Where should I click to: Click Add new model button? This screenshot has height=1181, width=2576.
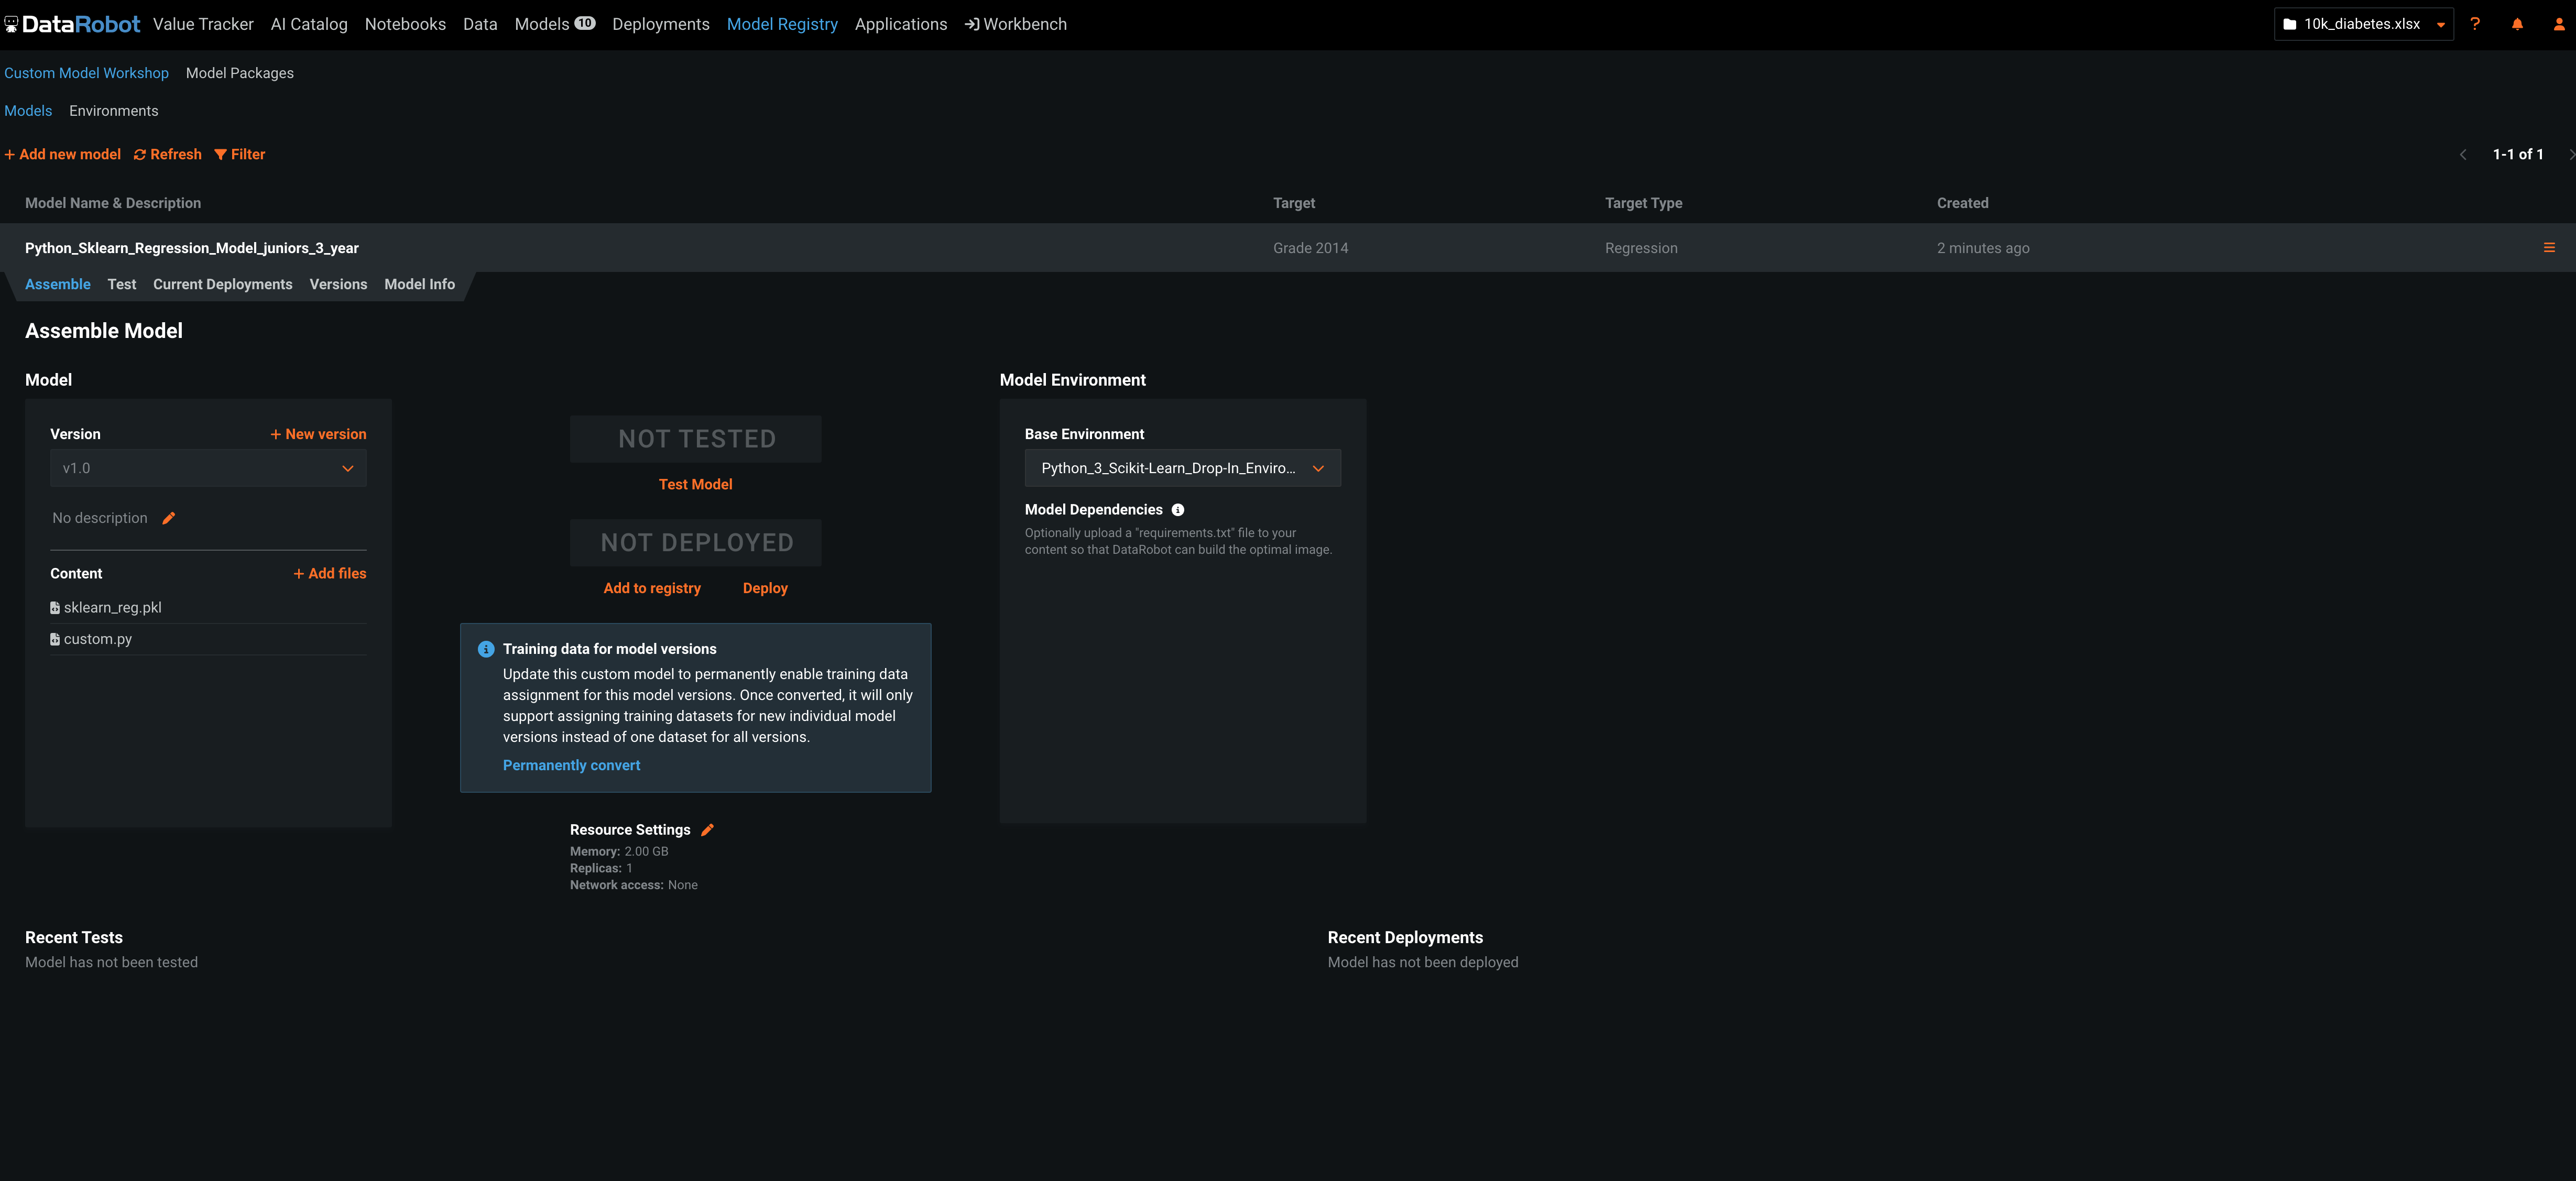click(63, 155)
